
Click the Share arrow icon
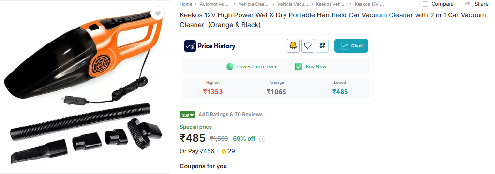467,4
